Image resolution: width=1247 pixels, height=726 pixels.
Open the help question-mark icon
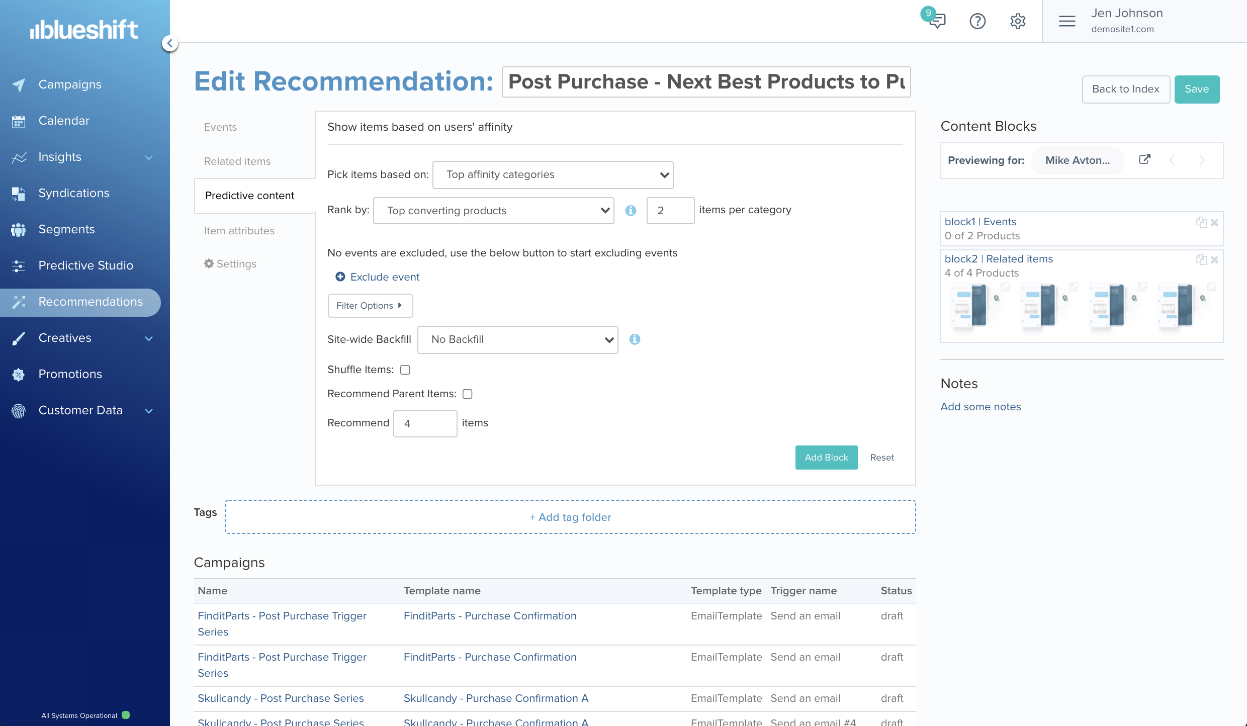pyautogui.click(x=977, y=21)
